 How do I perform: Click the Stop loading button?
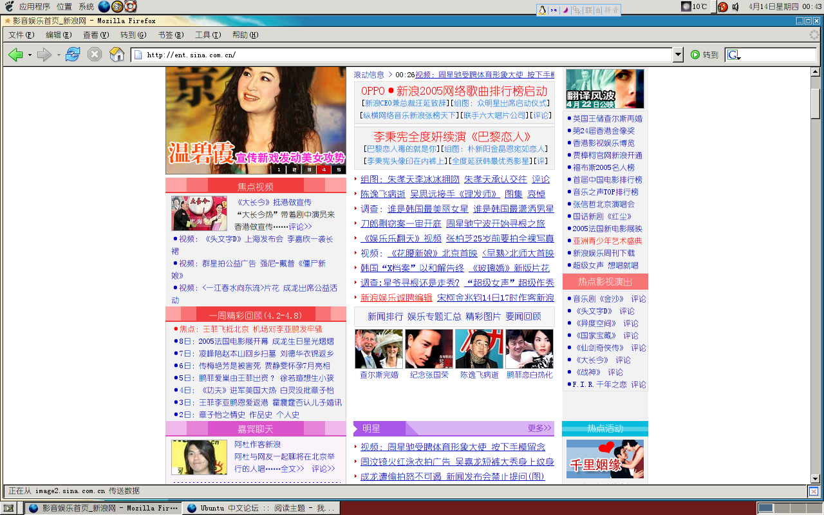point(95,55)
